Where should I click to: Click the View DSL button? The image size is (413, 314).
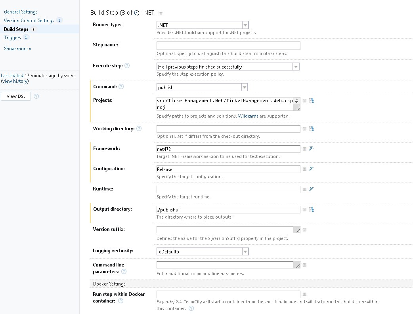tap(16, 96)
